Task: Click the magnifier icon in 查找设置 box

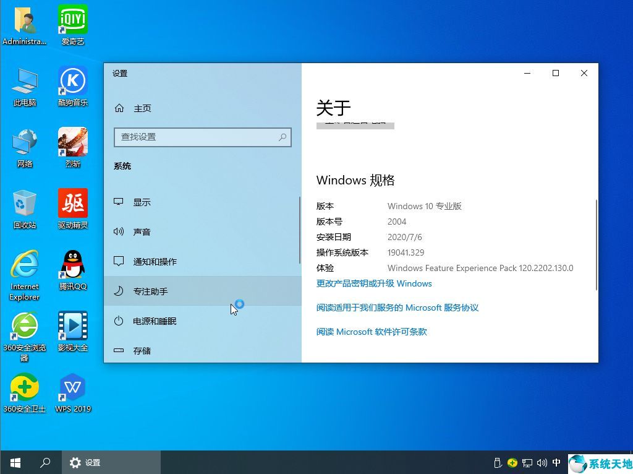Action: [283, 137]
